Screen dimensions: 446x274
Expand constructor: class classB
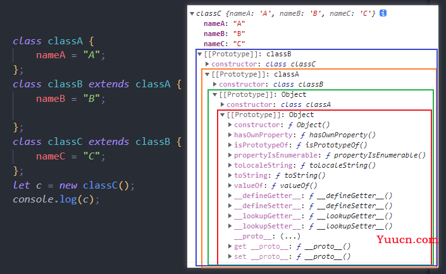(x=214, y=84)
